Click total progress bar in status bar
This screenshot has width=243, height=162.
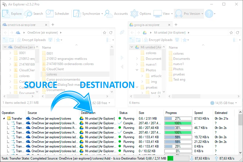pyautogui.click(x=178, y=158)
